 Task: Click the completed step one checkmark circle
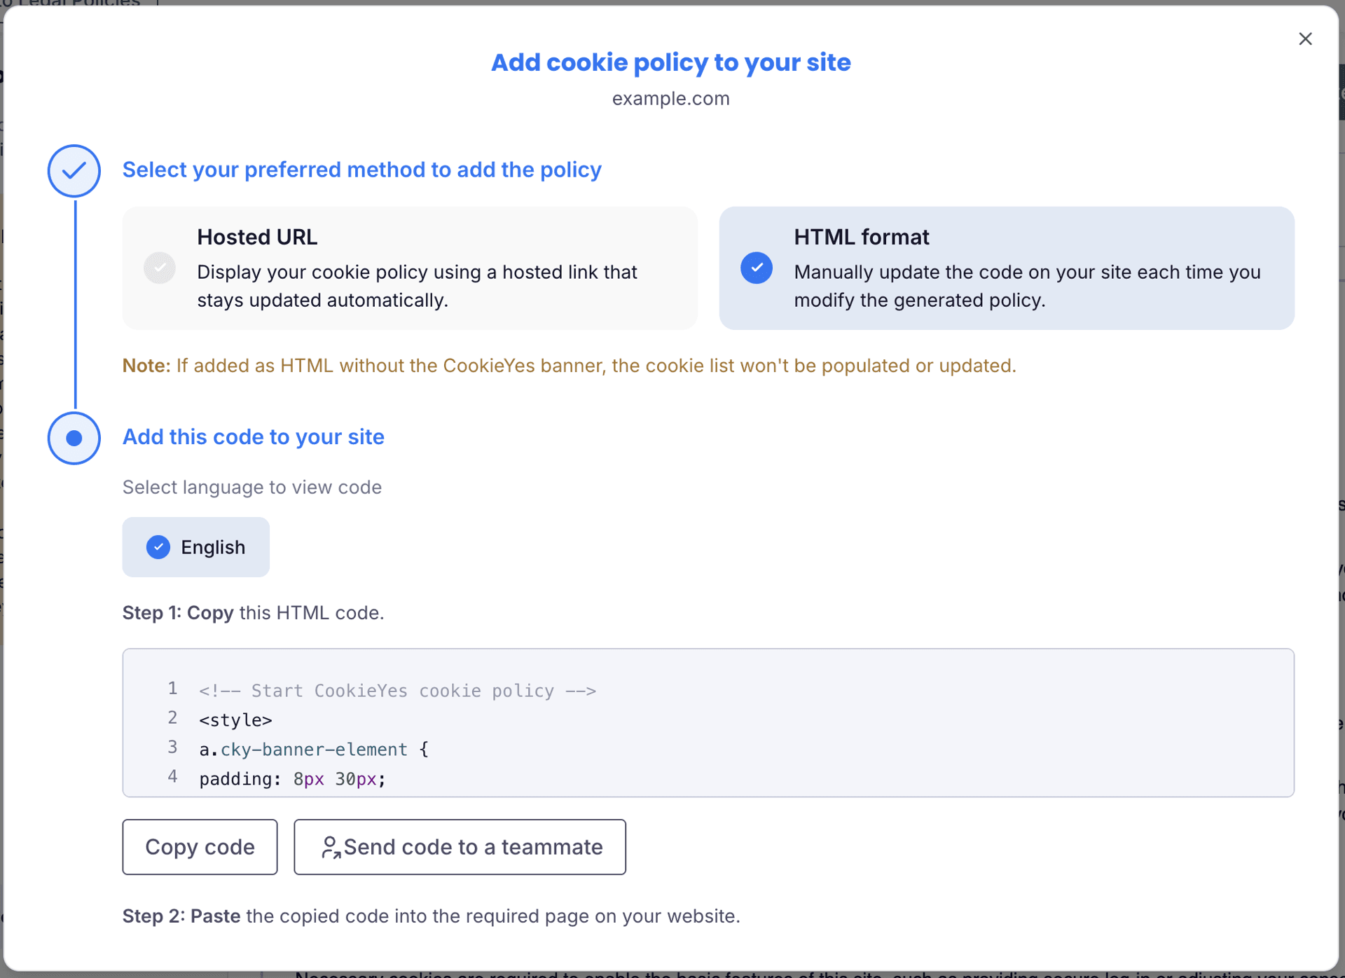[x=74, y=171]
